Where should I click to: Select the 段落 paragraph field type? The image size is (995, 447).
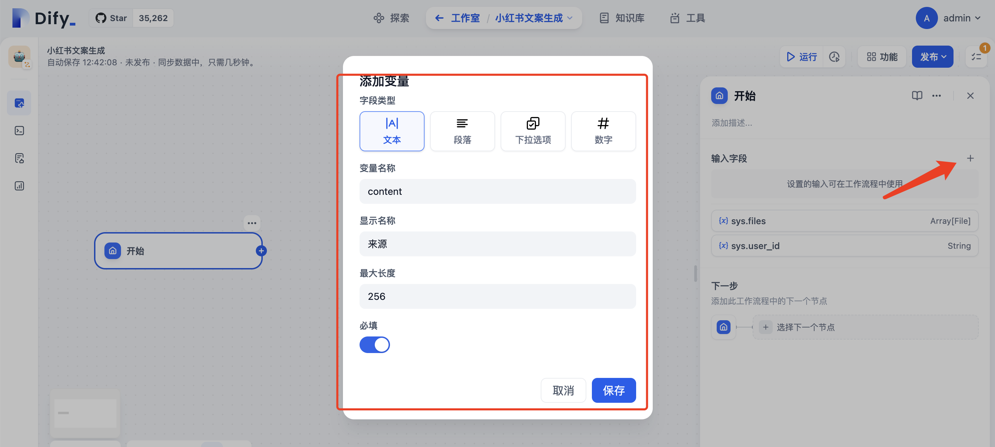coord(462,131)
